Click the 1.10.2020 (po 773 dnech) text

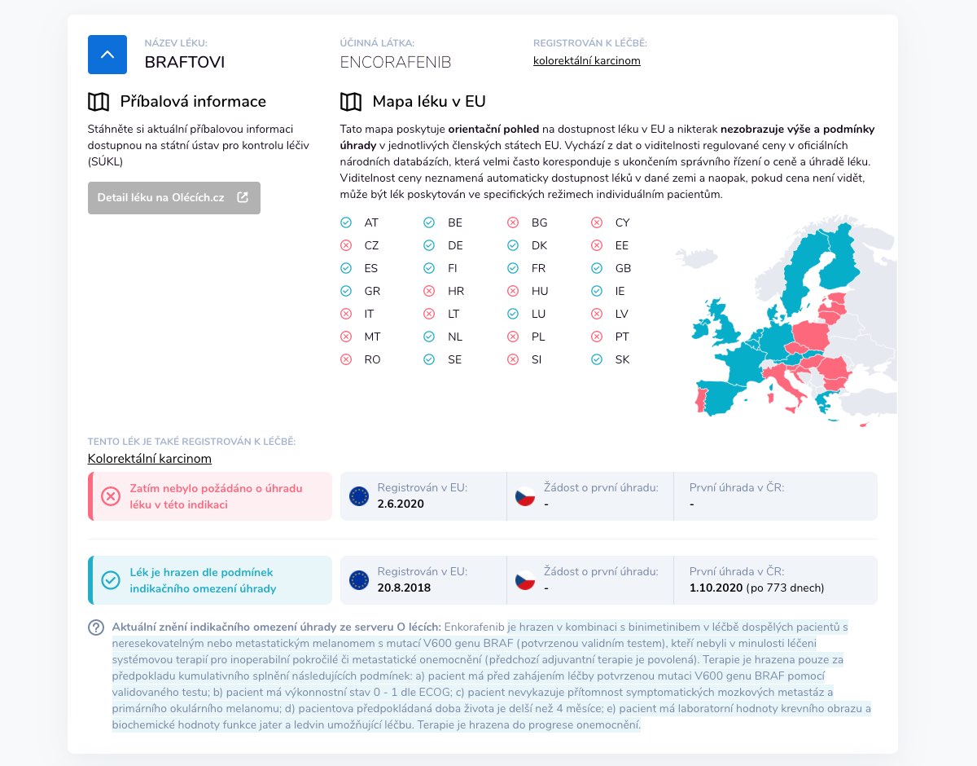(x=757, y=588)
